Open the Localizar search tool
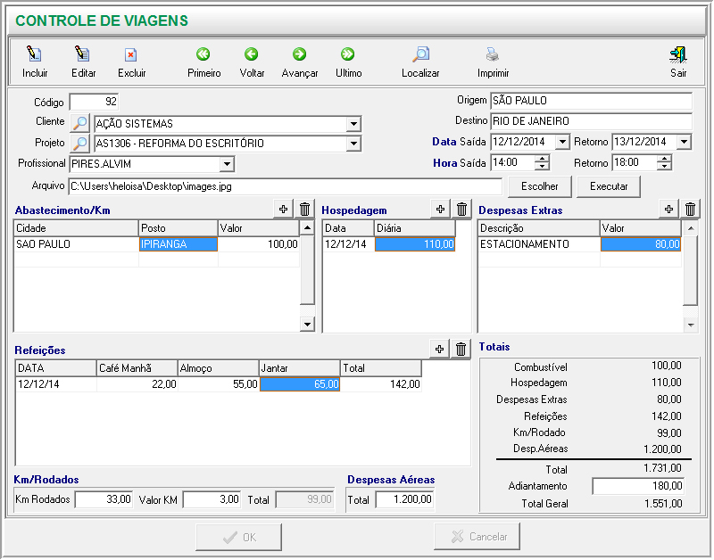This screenshot has height=560, width=714. (x=420, y=54)
